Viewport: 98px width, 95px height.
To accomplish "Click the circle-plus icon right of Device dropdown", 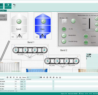I will coord(47,77).
